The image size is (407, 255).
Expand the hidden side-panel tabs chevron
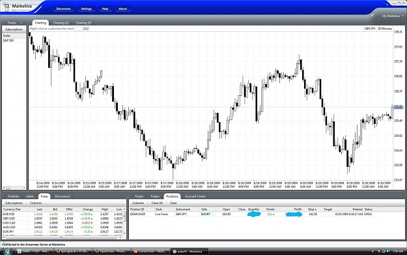21,23
